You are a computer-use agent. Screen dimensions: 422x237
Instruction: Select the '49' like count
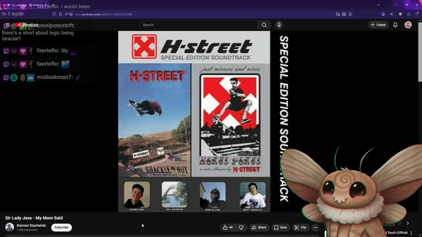coord(231,227)
